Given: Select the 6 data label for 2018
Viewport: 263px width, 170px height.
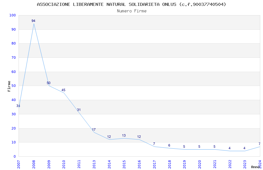Looking at the screenshot, I should (x=169, y=145).
